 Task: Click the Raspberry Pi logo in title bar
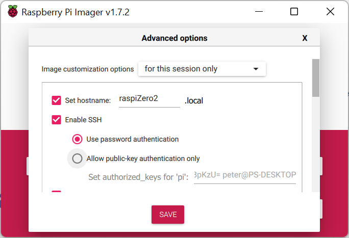[x=13, y=11]
